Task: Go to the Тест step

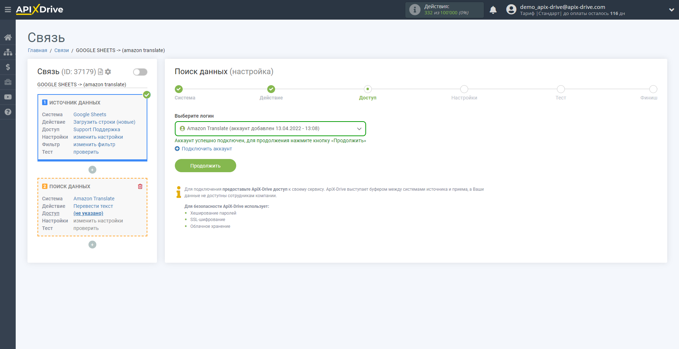Action: point(561,89)
